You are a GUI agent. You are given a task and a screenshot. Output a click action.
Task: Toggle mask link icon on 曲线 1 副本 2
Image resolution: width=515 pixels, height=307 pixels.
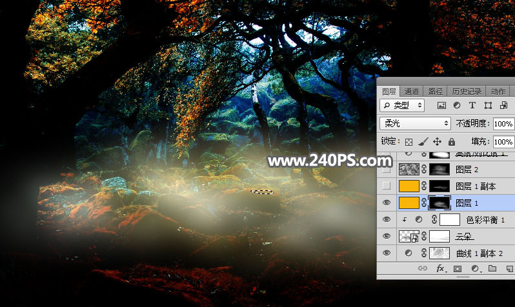tap(424, 253)
